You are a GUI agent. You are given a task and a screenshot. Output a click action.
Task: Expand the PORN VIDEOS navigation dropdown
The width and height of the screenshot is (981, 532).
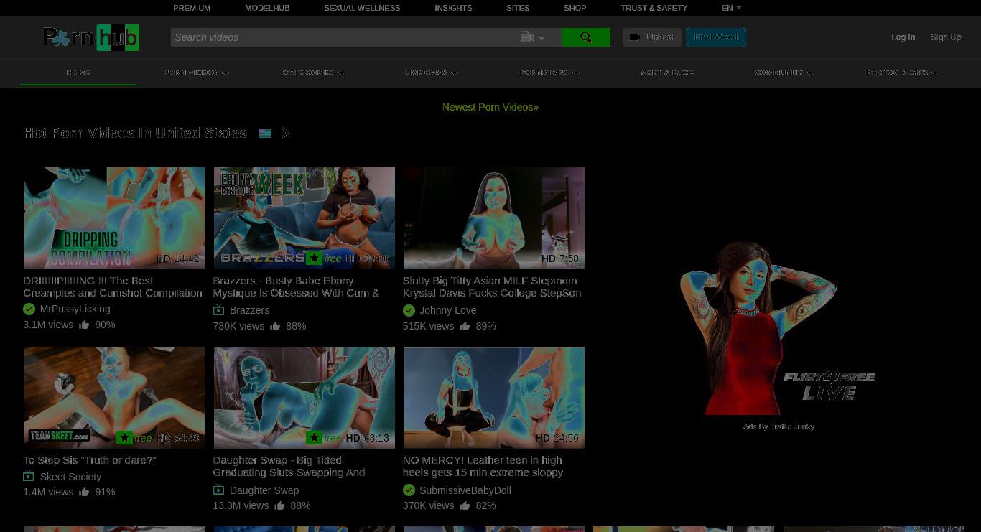click(x=196, y=73)
